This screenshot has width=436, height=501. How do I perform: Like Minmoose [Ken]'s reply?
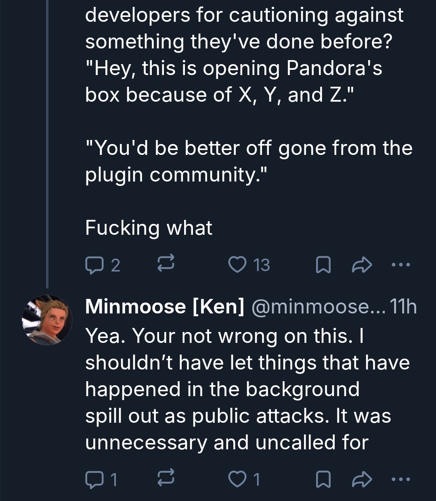point(235,479)
